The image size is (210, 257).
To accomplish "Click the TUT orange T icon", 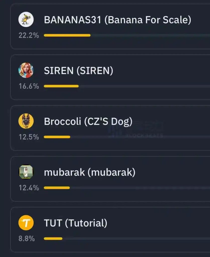I will 26,223.
